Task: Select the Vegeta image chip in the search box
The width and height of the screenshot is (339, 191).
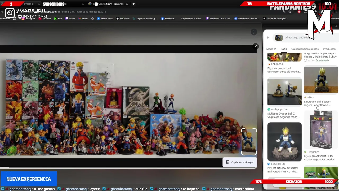Action: pyautogui.click(x=279, y=38)
